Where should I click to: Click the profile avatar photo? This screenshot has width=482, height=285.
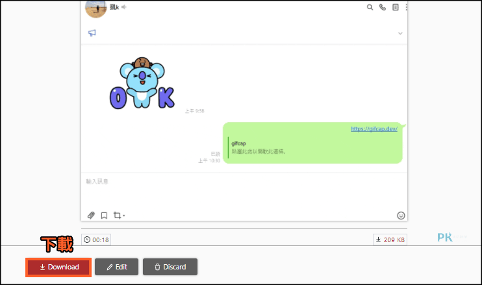96,8
